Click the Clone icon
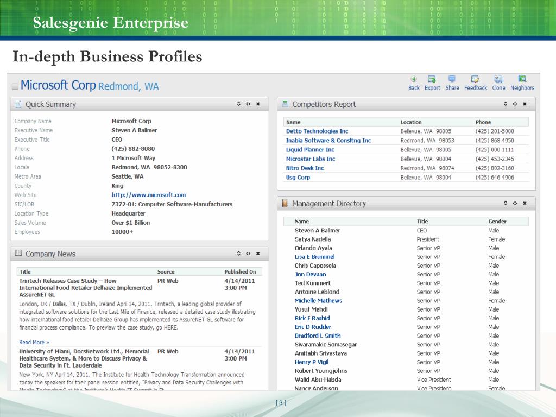Screen dimensions: 556x417 [x=498, y=79]
